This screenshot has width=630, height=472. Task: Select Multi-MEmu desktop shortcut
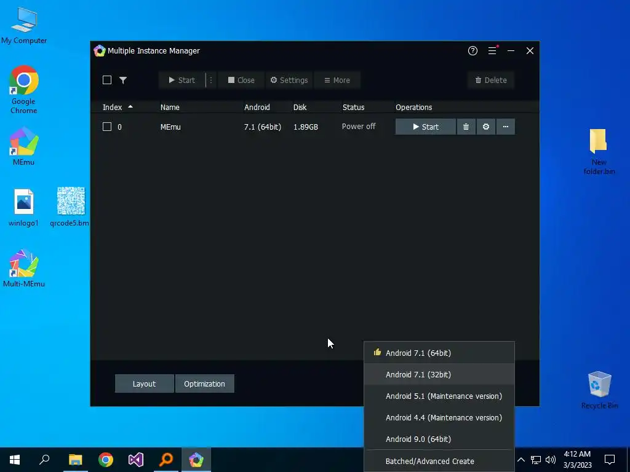[x=24, y=269]
